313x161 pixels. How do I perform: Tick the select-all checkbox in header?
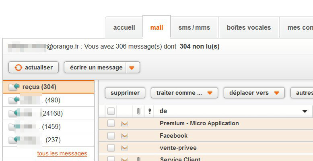click(x=111, y=111)
